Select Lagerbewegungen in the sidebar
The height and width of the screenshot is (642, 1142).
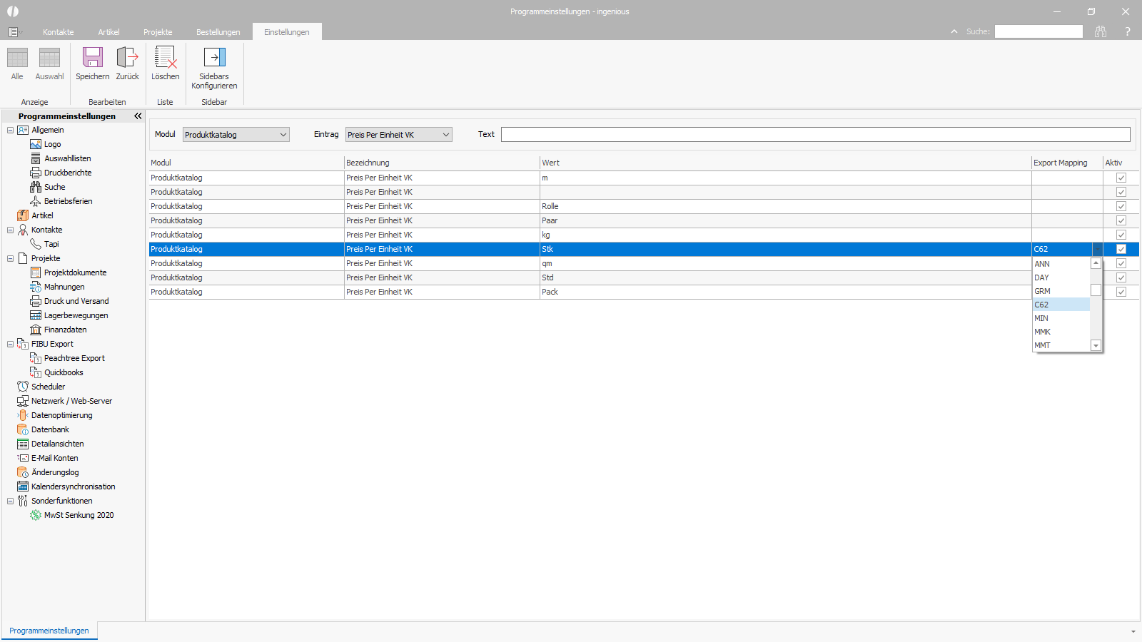pyautogui.click(x=76, y=315)
